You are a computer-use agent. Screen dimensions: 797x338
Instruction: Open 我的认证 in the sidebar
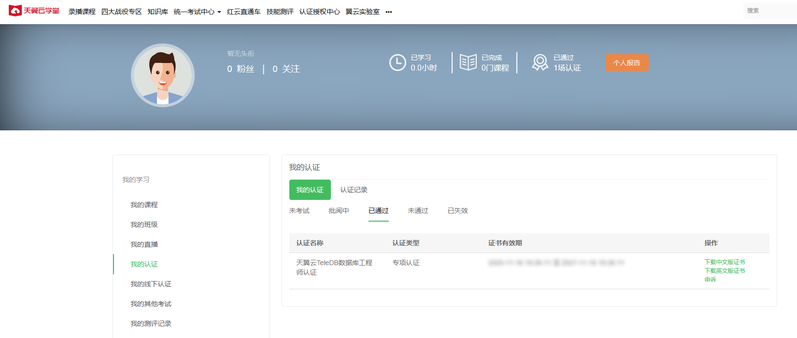pos(144,264)
